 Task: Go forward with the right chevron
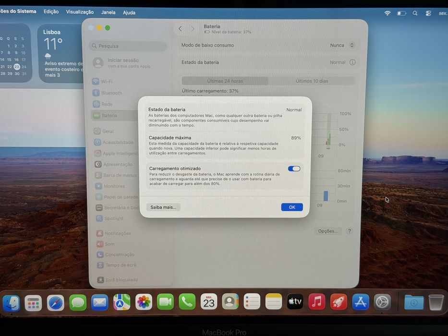193,29
